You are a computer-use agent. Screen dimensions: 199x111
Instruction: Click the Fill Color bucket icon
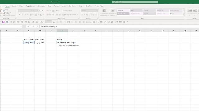(36, 15)
